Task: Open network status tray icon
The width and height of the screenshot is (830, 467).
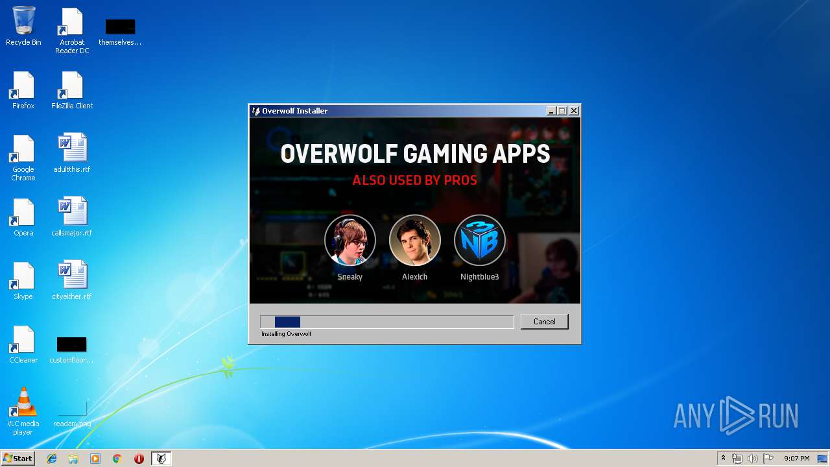Action: point(737,459)
